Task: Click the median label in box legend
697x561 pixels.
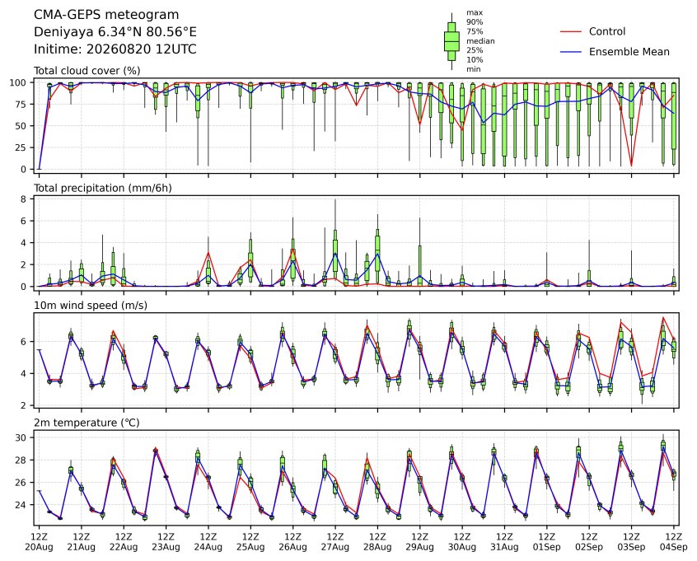Action: pos(480,41)
